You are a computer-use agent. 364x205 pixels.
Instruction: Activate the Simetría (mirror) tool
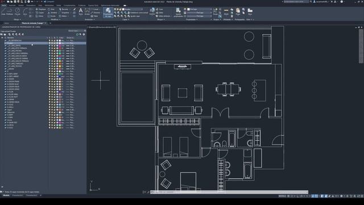52,13
